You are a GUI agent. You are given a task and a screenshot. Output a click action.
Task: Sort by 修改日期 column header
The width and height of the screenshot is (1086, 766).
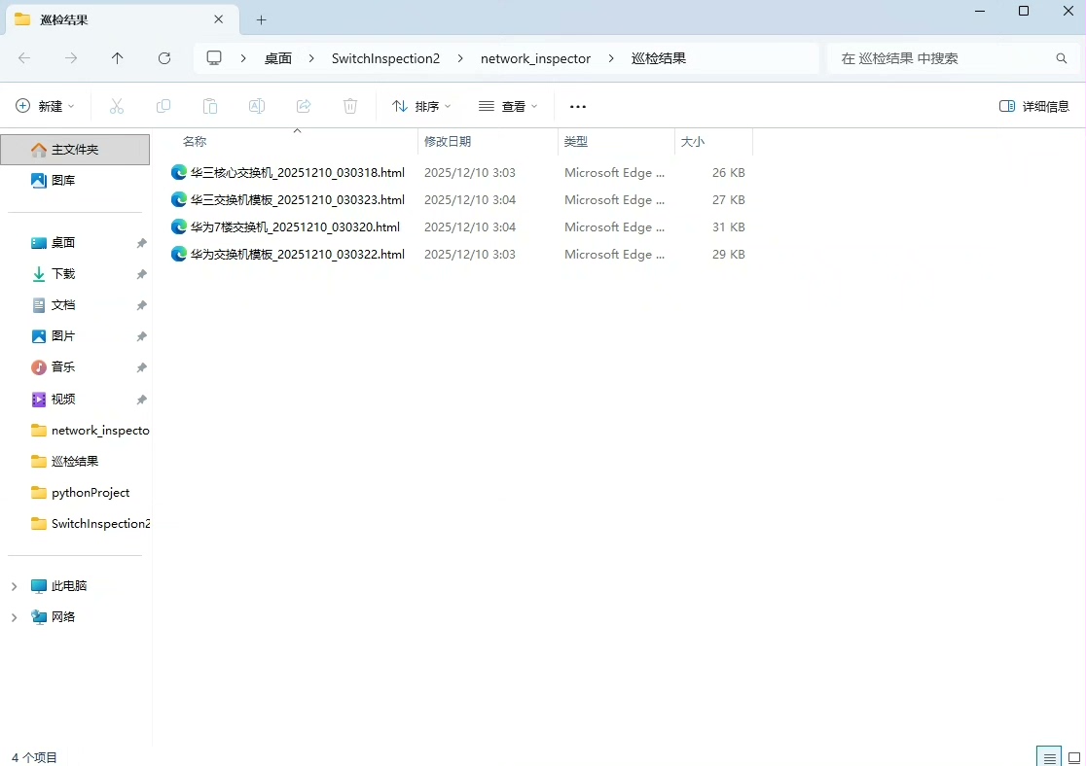pos(448,141)
